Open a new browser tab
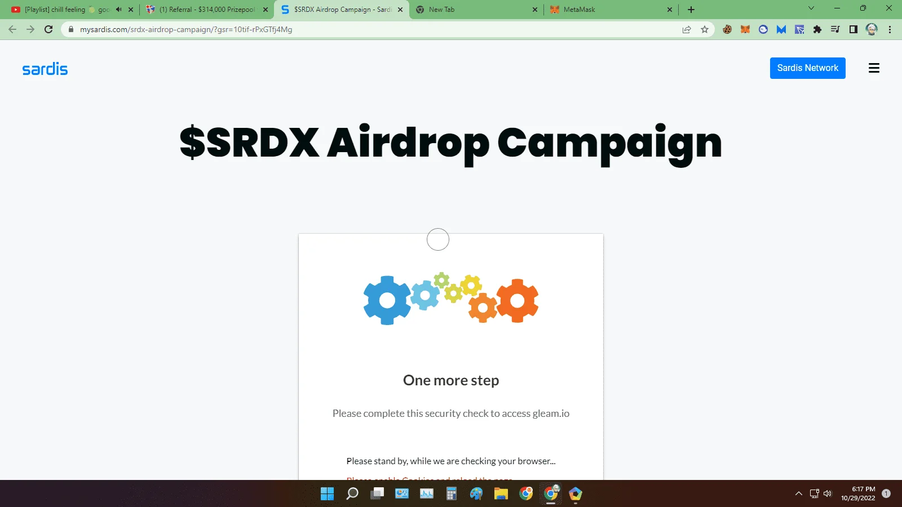 click(x=691, y=10)
